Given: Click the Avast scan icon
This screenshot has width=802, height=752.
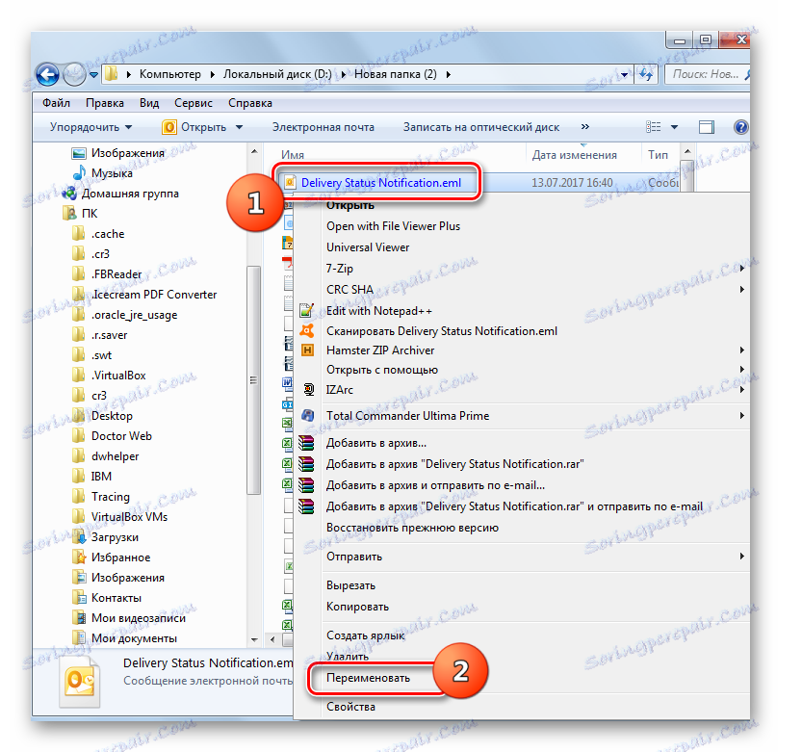Looking at the screenshot, I should [x=307, y=330].
